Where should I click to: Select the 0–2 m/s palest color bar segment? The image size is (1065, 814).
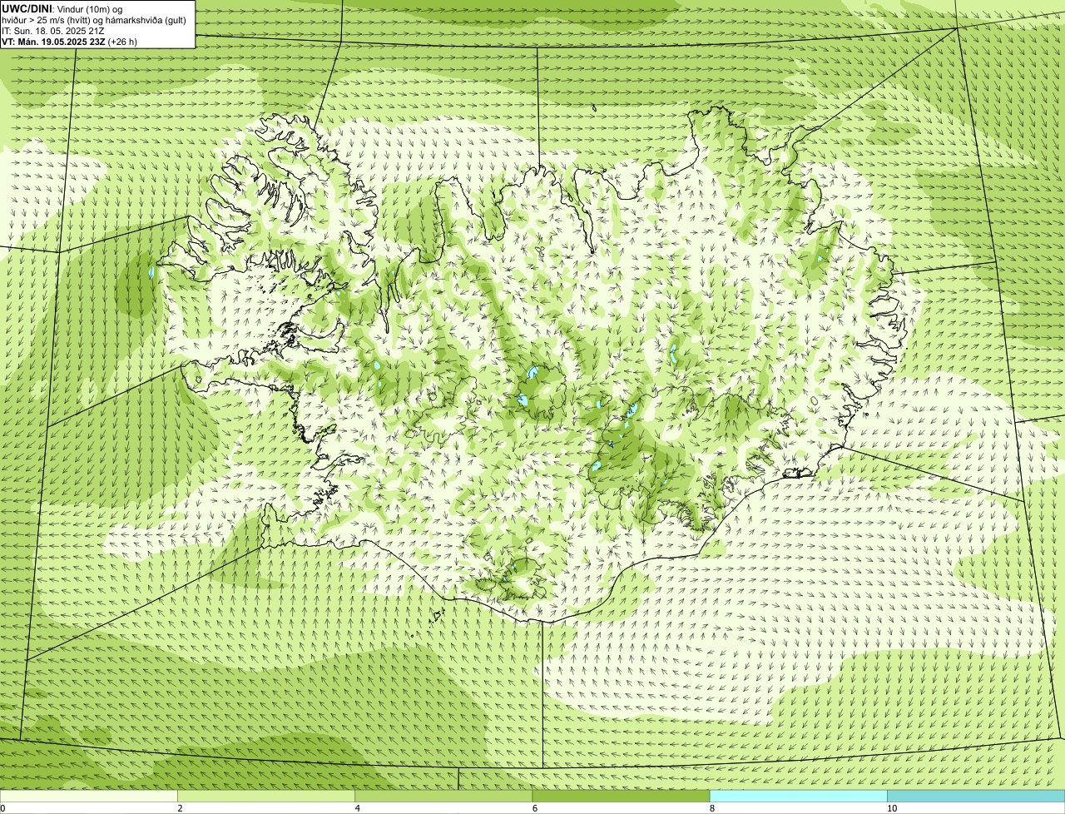pyautogui.click(x=89, y=797)
